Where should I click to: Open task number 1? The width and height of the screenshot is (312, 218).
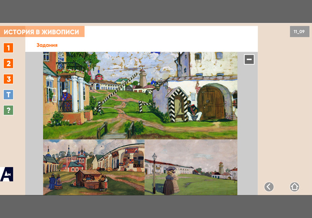coord(9,48)
